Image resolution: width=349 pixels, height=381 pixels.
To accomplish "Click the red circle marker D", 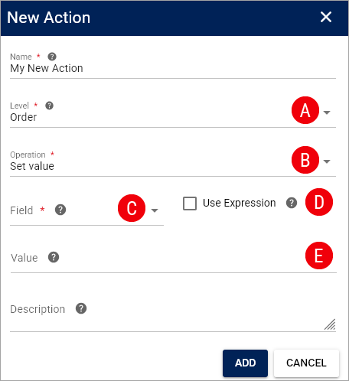I will [319, 202].
